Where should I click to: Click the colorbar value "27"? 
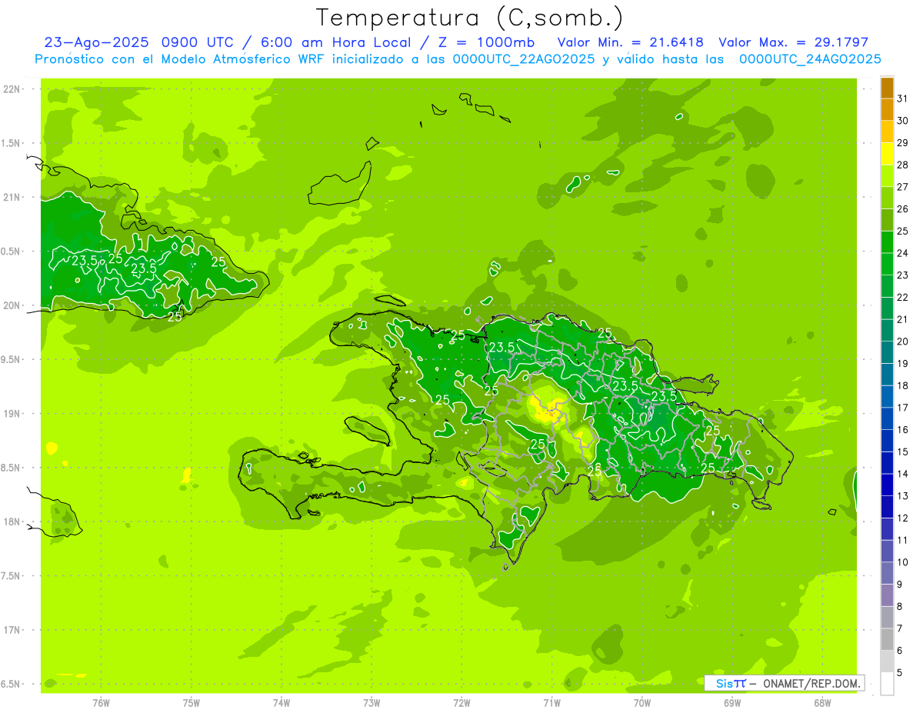click(x=903, y=187)
